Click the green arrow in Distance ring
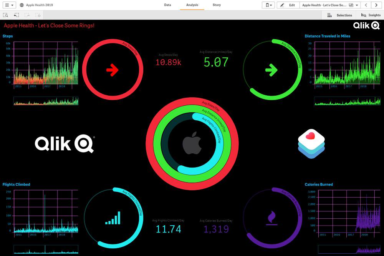Screen dimensions: 384x256 pos(271,70)
